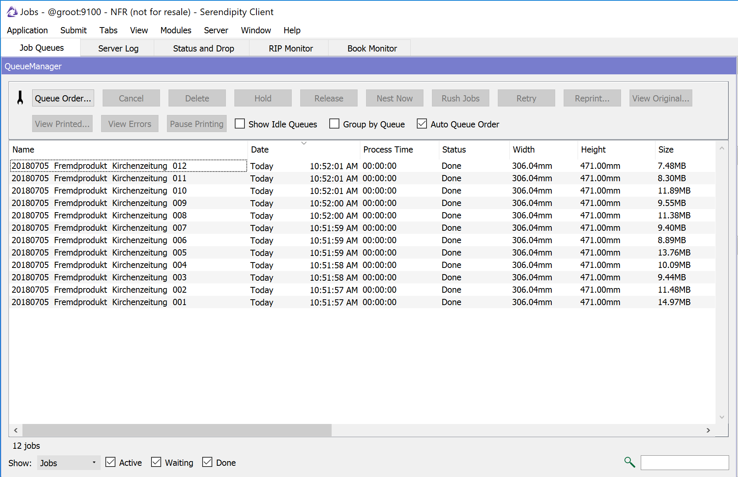Click the Hold button
The image size is (738, 477).
point(263,98)
